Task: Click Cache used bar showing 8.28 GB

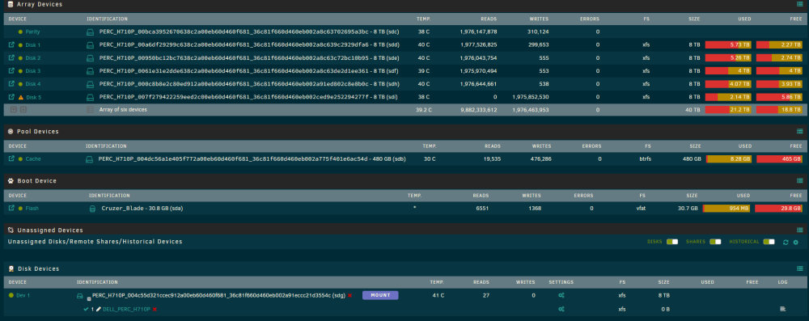Action: click(729, 159)
